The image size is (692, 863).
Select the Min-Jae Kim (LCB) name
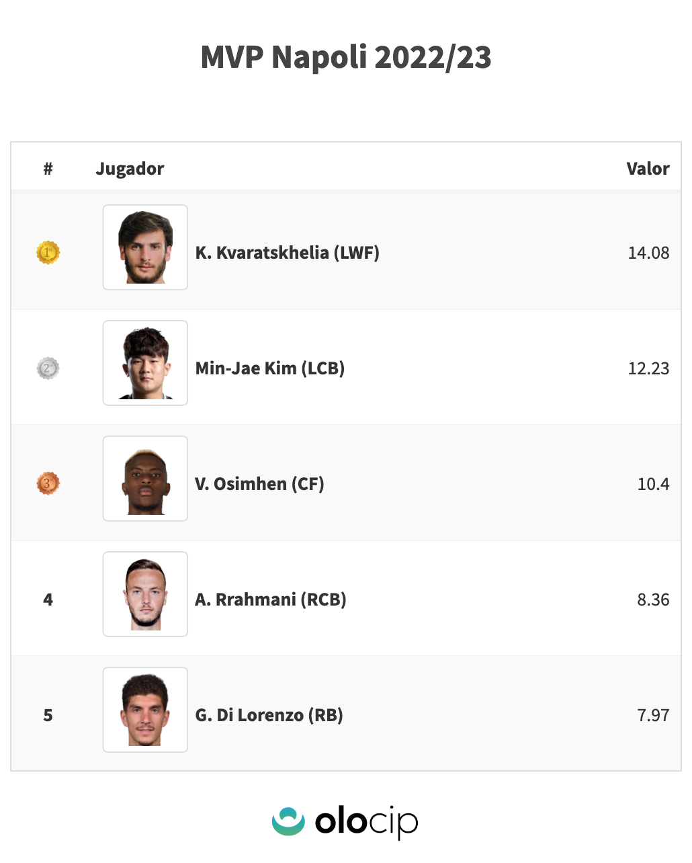(269, 368)
